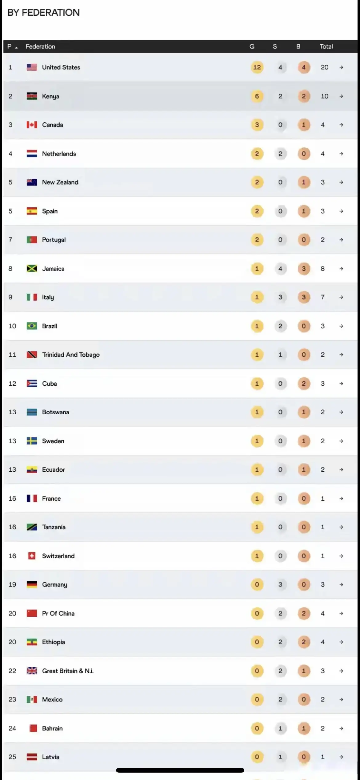Click Kenya's gold medal count badge
This screenshot has height=780, width=360.
tap(257, 96)
